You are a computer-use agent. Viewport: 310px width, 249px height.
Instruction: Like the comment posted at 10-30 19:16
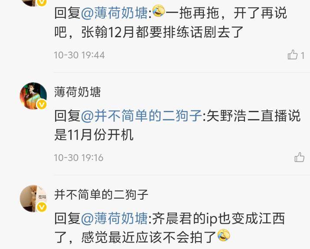(x=299, y=157)
